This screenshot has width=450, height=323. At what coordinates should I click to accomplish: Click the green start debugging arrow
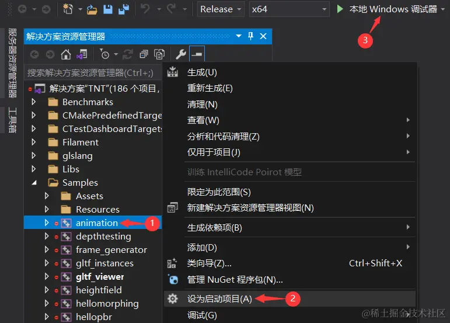[340, 9]
